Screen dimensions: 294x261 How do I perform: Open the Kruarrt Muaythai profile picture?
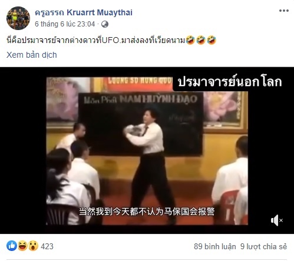18,18
